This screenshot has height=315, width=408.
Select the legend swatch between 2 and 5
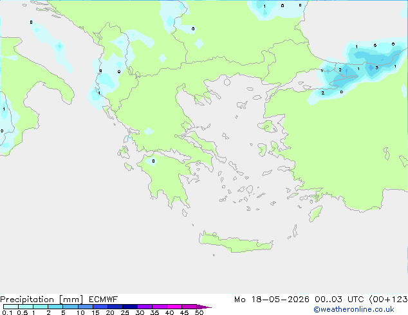(55, 307)
